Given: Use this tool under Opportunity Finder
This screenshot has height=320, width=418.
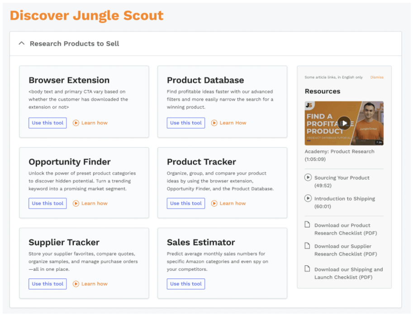Looking at the screenshot, I should coord(47,203).
